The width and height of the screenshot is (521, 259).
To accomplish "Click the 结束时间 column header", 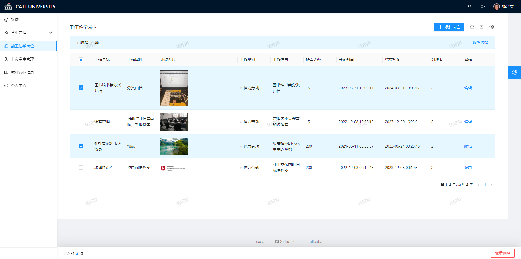I will (x=393, y=60).
